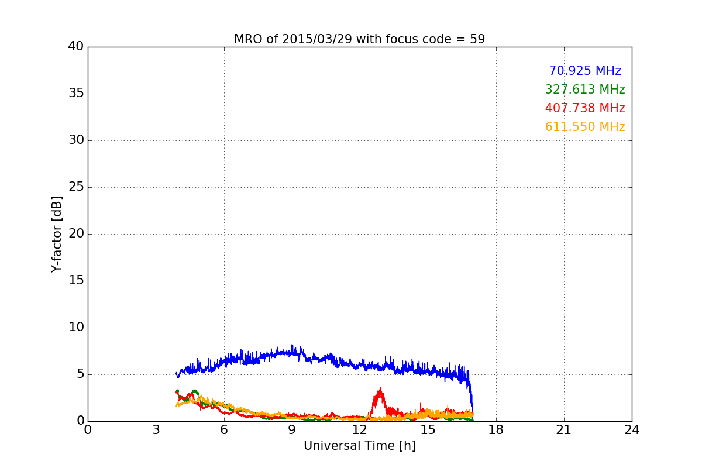Click the red curve's peak near 13 hours
The height and width of the screenshot is (468, 702).
coord(381,389)
